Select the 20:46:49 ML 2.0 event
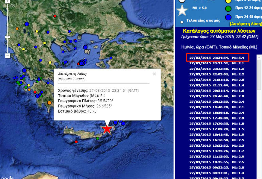Screen dimensions: 262x179 pos(218,96)
